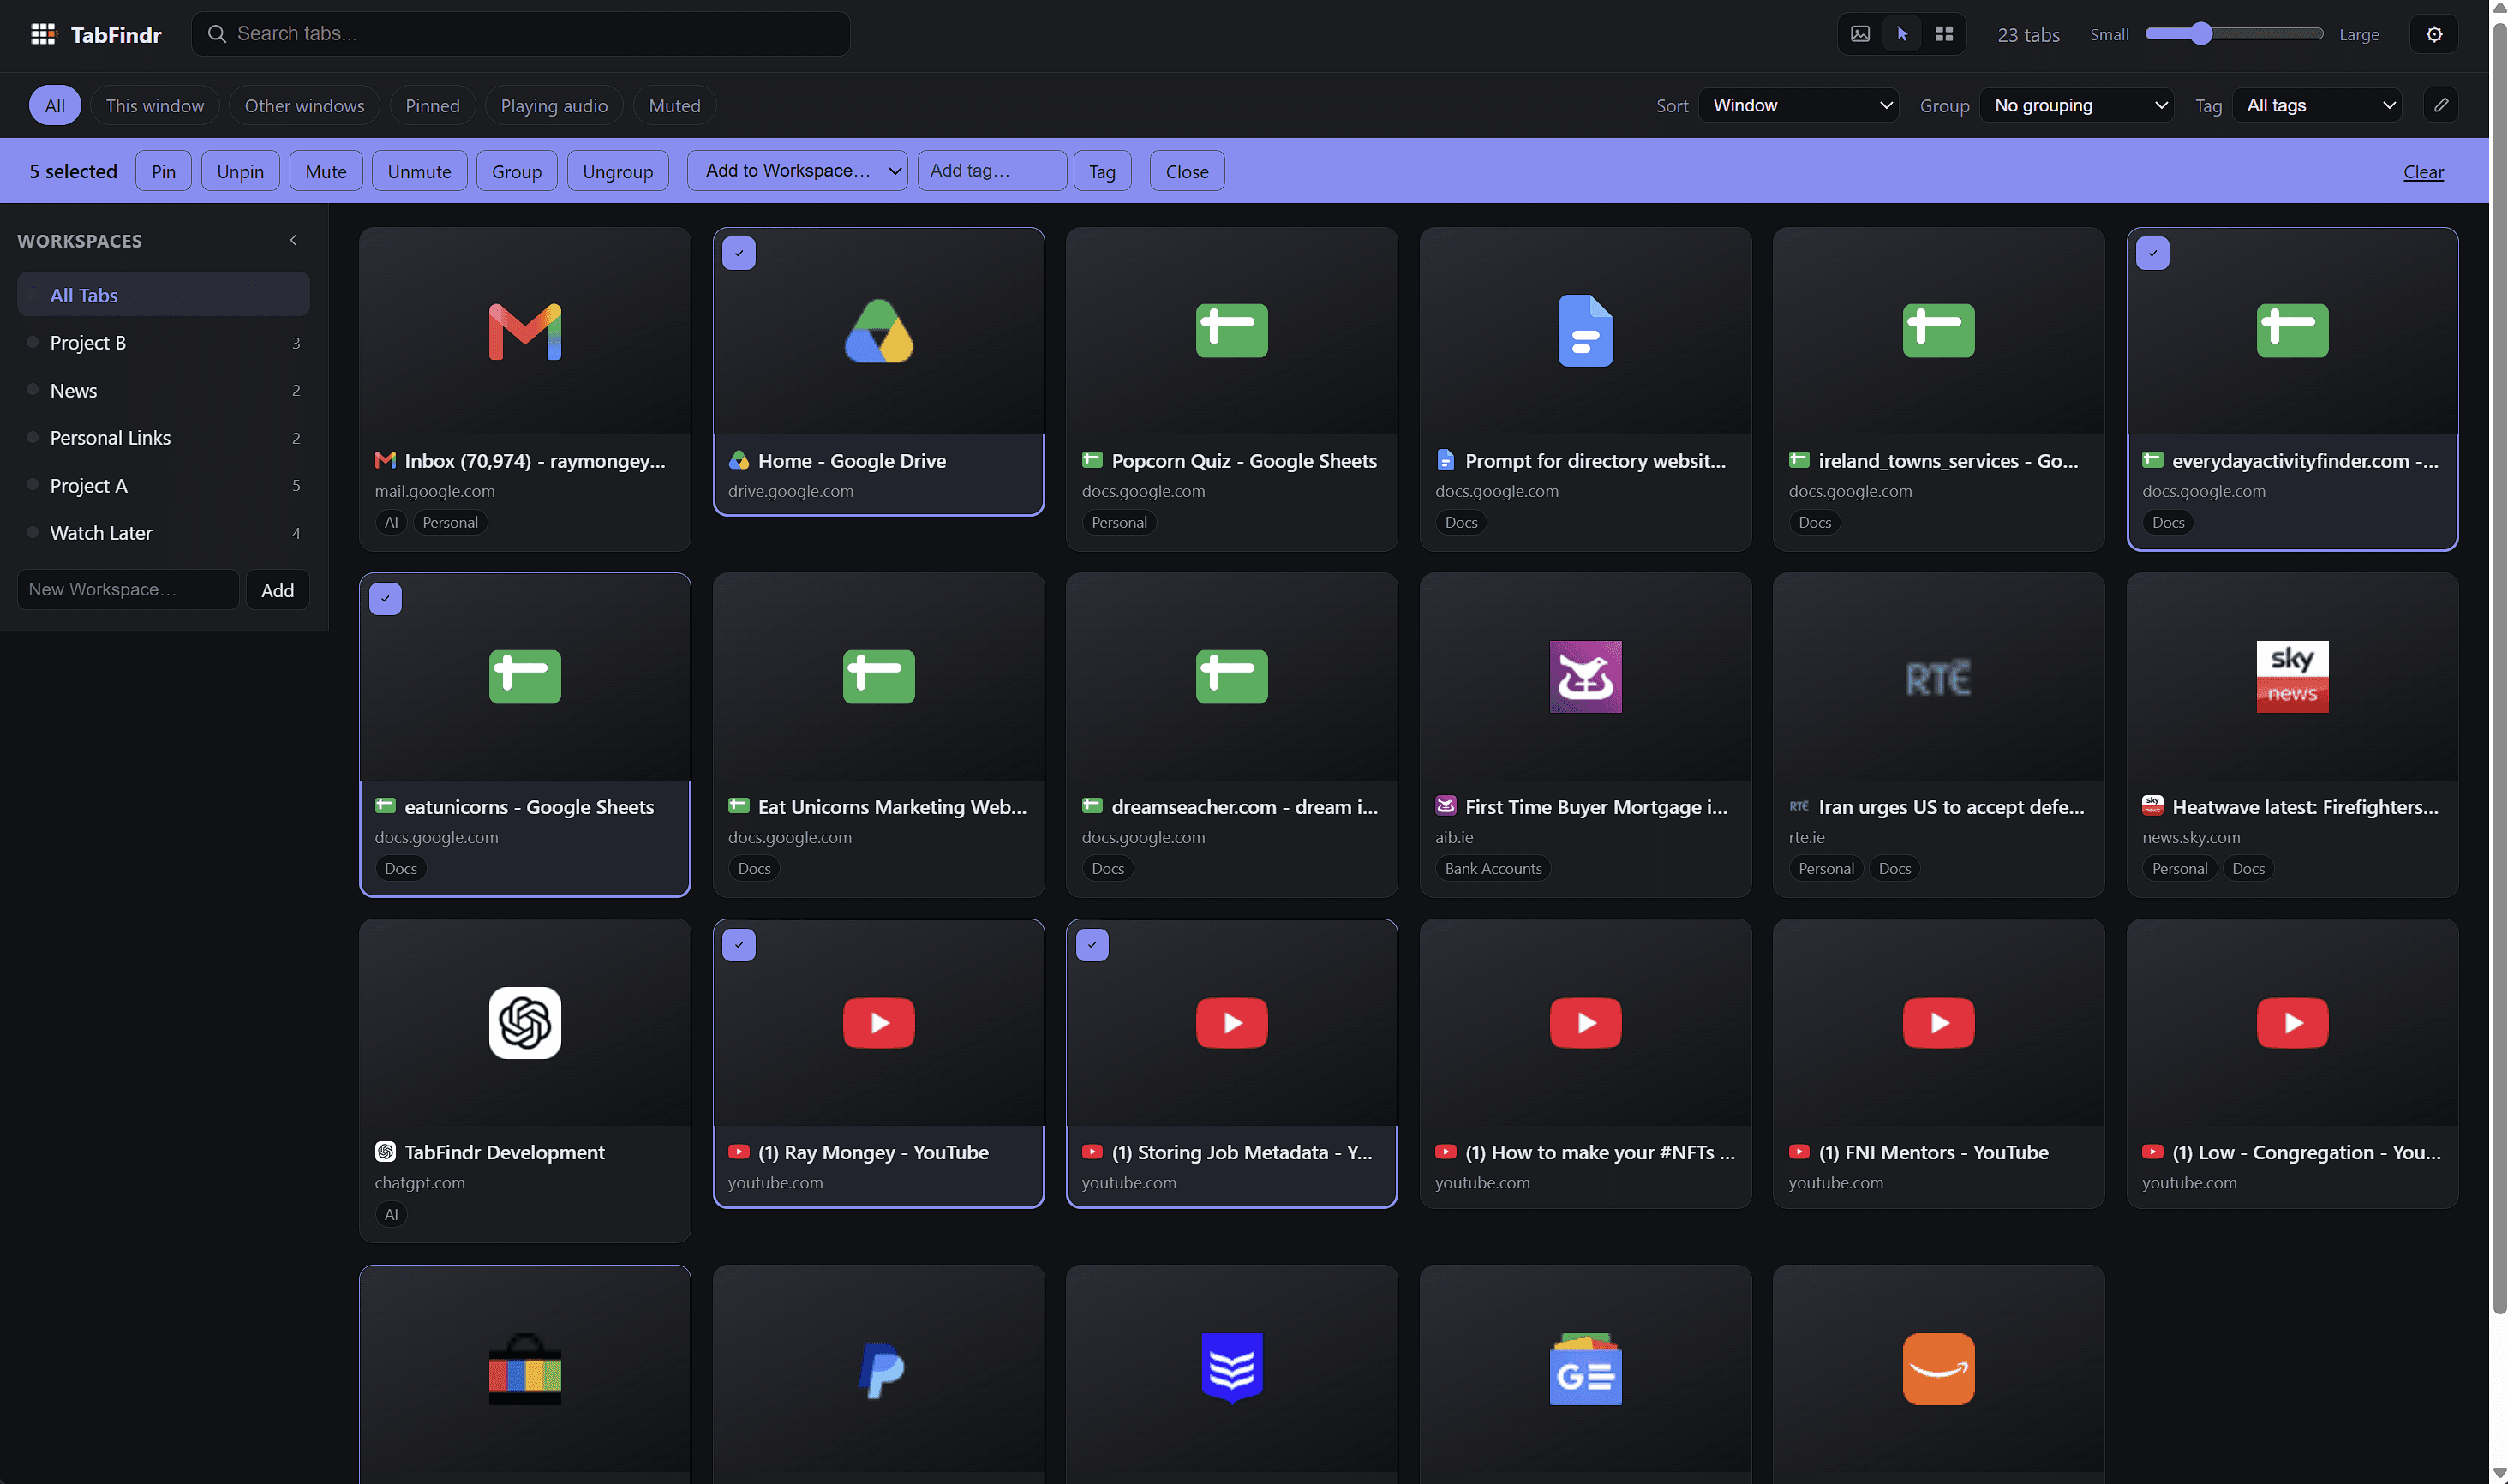Open the Project A workspace
This screenshot has width=2508, height=1484.
click(x=163, y=485)
